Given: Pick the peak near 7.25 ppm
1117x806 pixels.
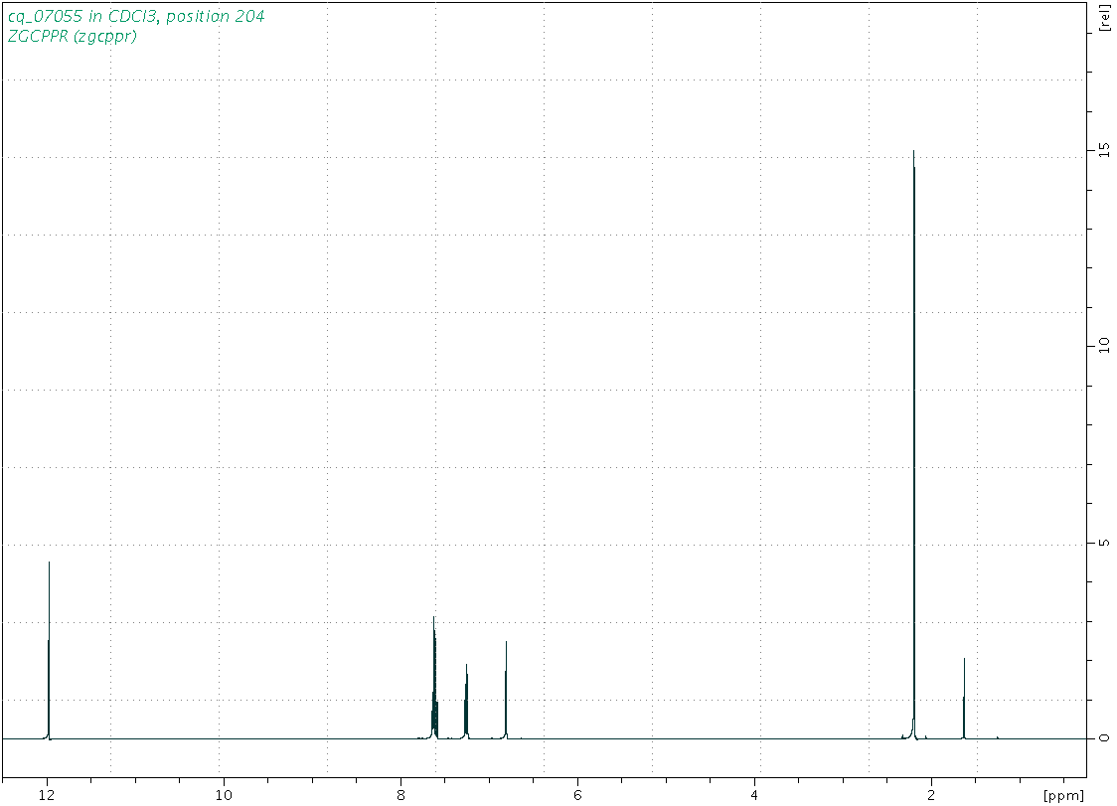Looking at the screenshot, I should click(466, 702).
